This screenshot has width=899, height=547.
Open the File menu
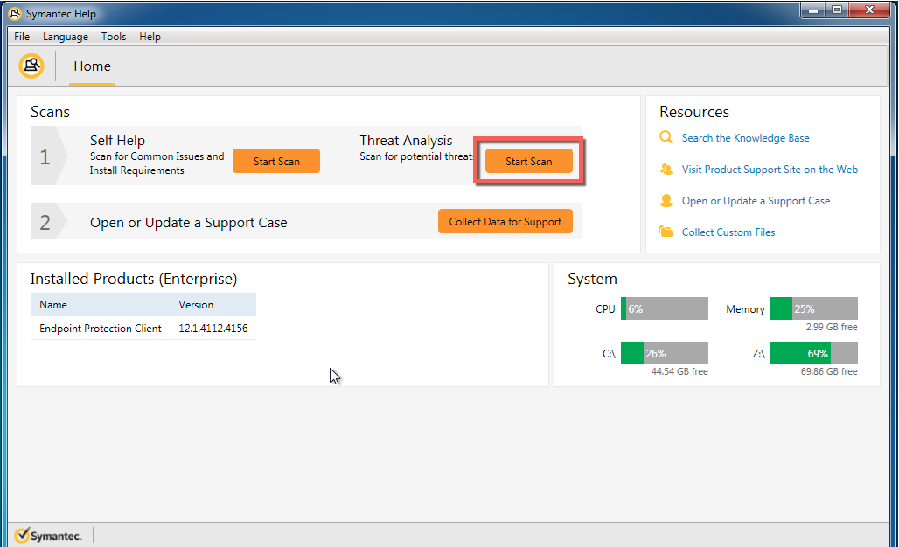point(22,37)
